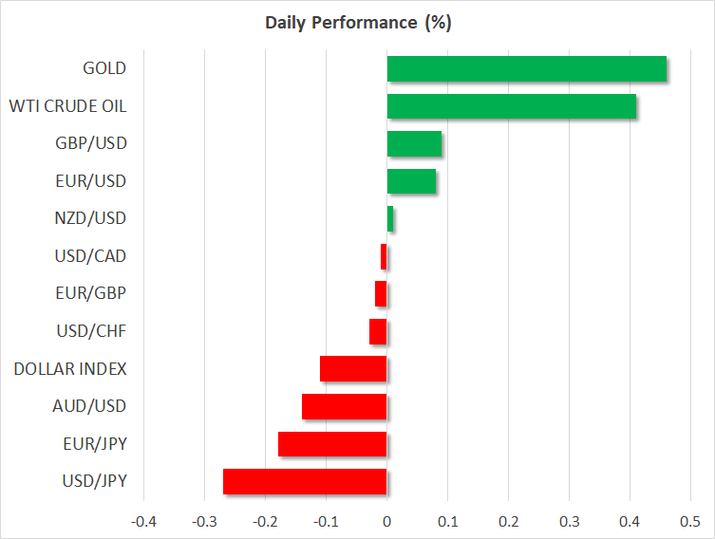Image resolution: width=715 pixels, height=539 pixels.
Task: Click the 0 value on horizontal axis
Action: [x=386, y=521]
